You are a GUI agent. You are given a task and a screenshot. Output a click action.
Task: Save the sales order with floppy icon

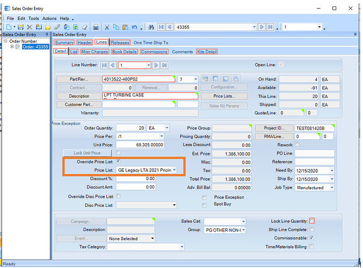pos(20,27)
